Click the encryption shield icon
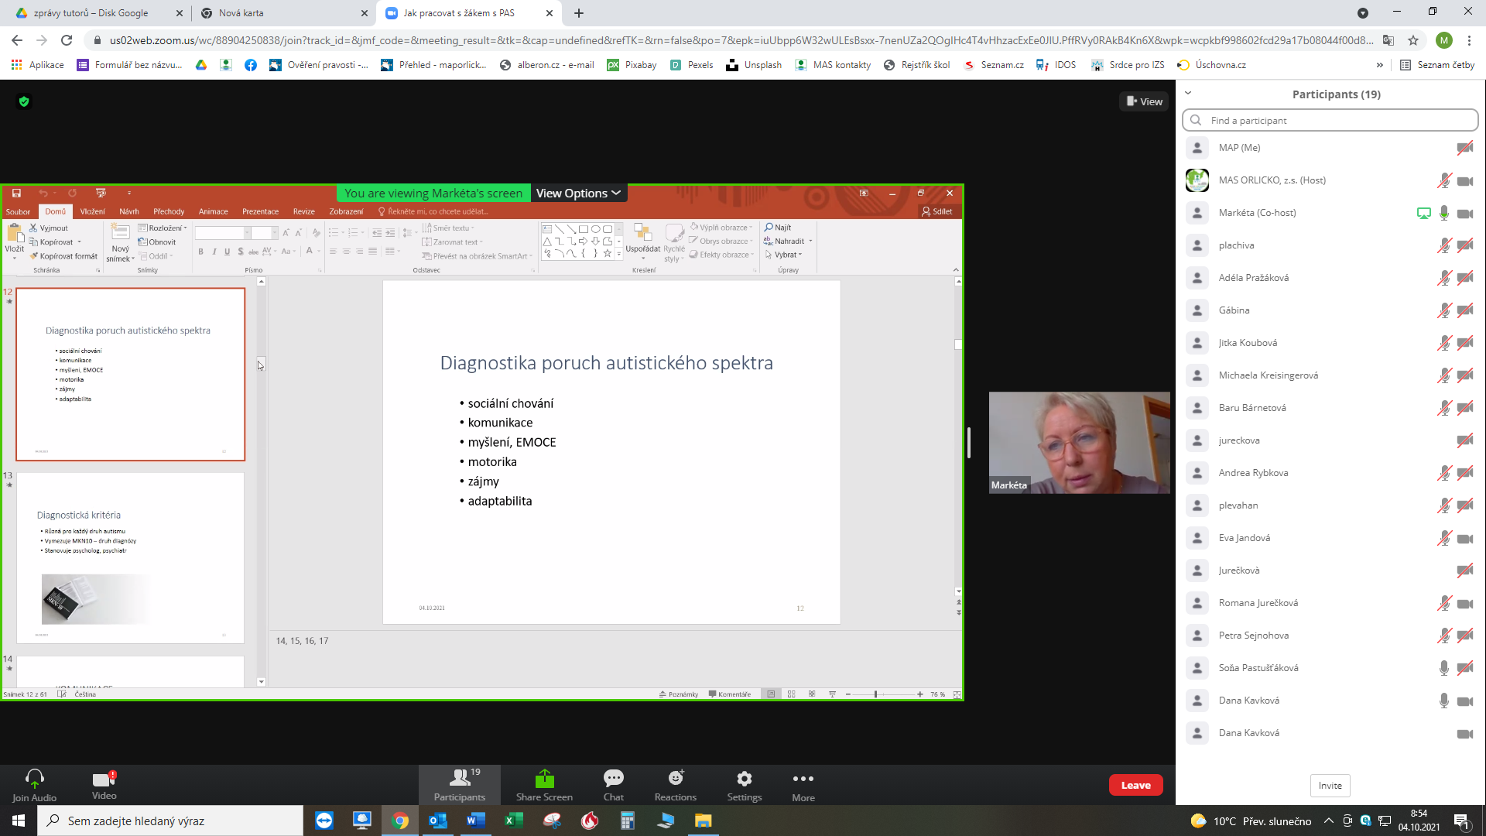 tap(24, 101)
